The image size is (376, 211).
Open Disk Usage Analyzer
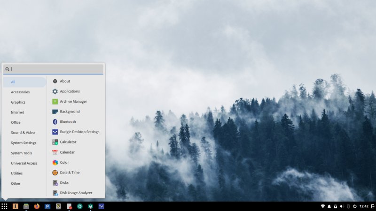click(x=76, y=193)
